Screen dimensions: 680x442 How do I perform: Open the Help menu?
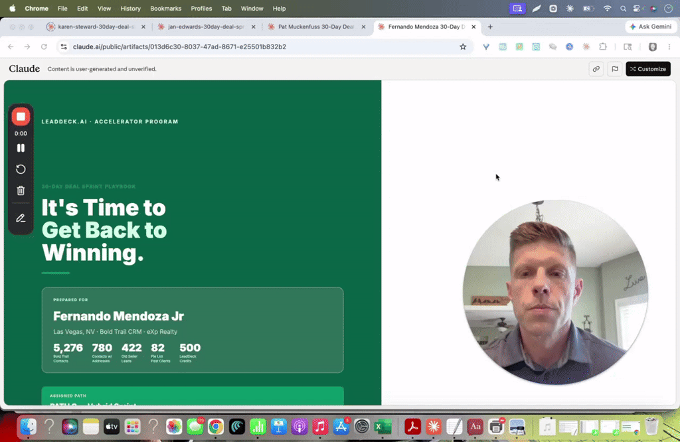280,8
